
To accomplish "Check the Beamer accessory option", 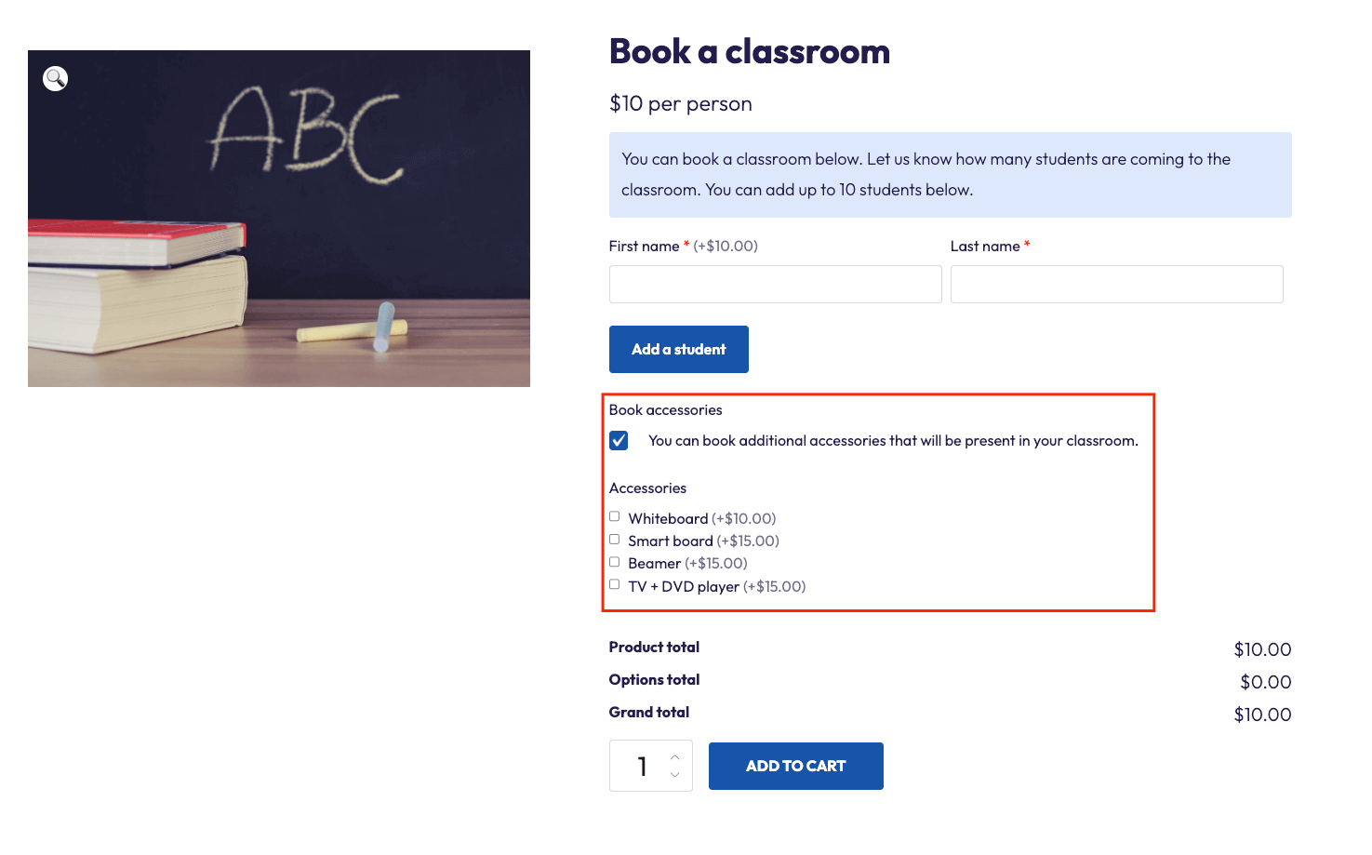I will click(x=614, y=561).
